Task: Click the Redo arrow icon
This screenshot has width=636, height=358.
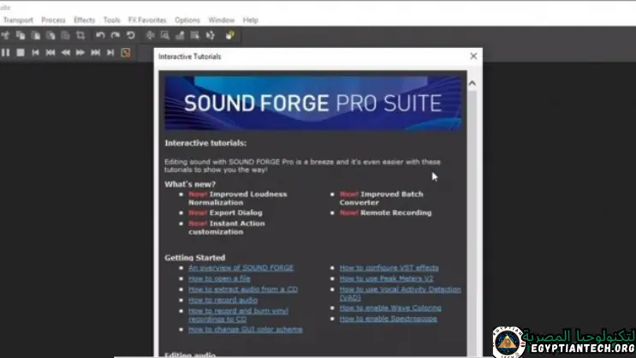Action: click(116, 36)
